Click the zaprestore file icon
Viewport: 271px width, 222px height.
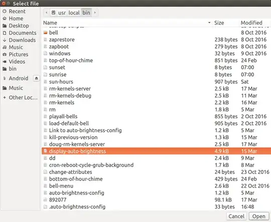(x=45, y=40)
